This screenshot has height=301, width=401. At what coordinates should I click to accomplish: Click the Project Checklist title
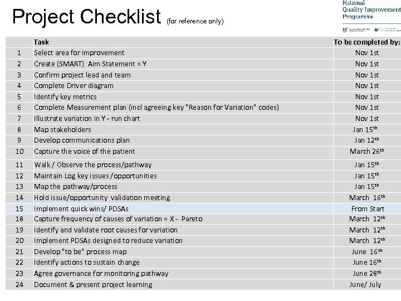point(86,16)
